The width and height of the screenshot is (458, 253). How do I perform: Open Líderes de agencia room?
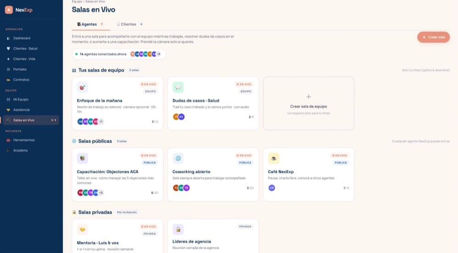(213, 236)
